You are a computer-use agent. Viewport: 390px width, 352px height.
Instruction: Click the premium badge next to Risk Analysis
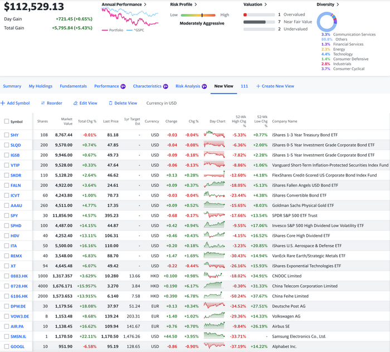pos(204,86)
